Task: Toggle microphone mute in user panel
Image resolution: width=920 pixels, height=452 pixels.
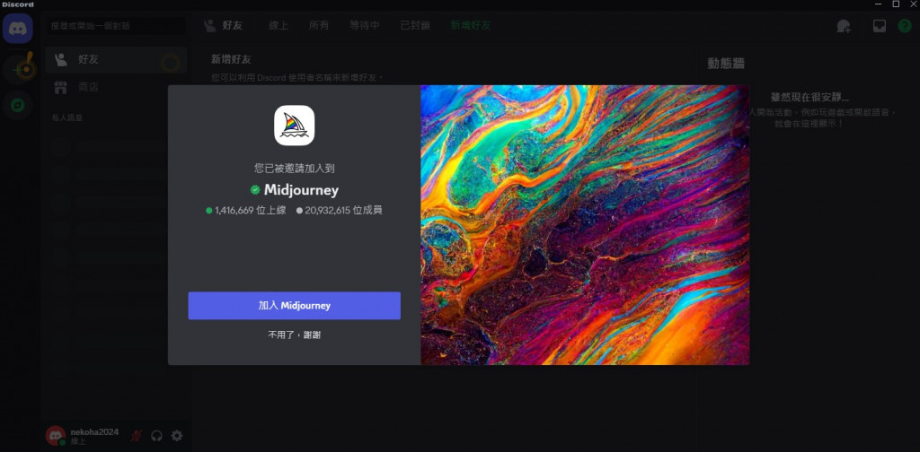Action: click(137, 436)
